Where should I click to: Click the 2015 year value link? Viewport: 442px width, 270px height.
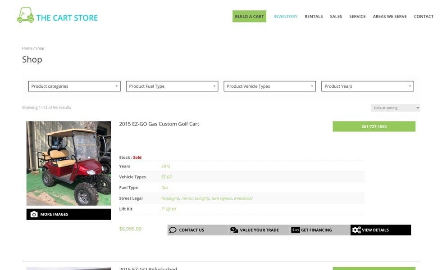click(x=166, y=166)
